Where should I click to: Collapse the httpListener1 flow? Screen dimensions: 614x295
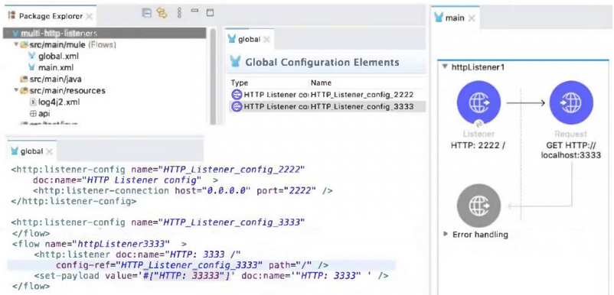point(445,66)
